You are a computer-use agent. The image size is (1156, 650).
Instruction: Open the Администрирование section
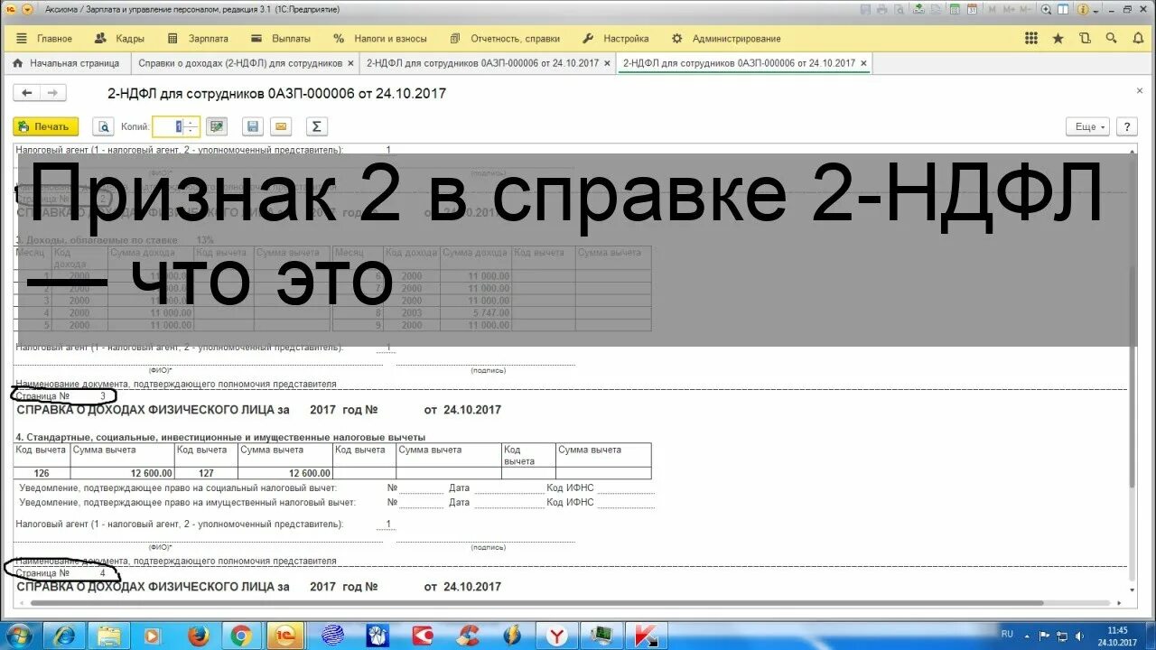tap(726, 39)
